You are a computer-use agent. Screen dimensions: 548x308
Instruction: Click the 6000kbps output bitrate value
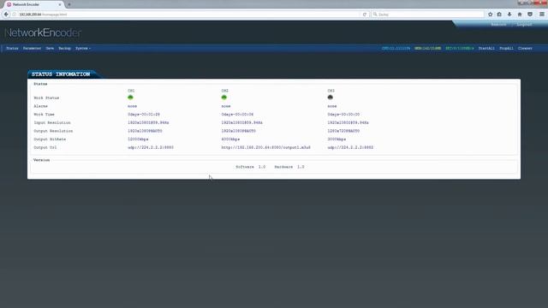[230, 139]
